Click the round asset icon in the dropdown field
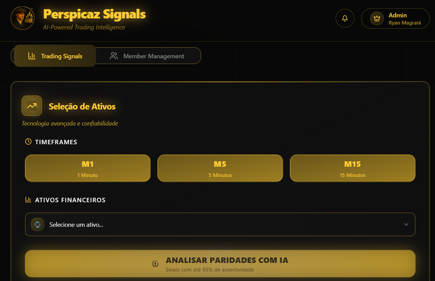 click(x=38, y=224)
